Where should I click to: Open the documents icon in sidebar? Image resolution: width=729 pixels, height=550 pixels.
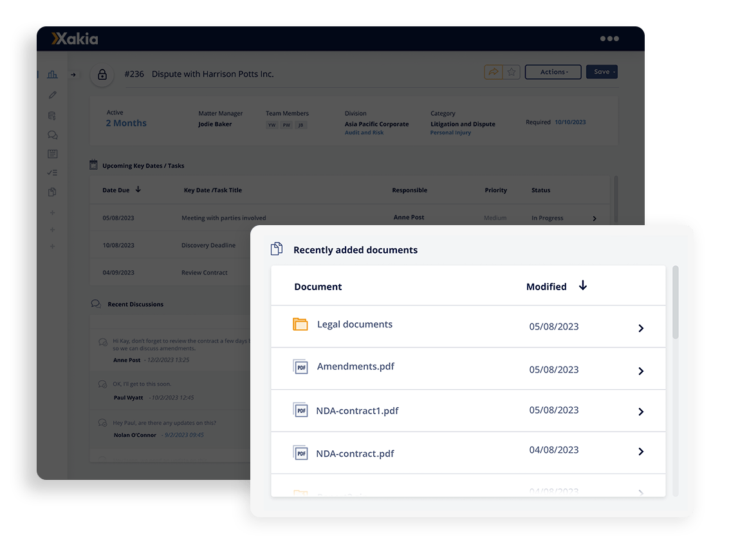[52, 192]
